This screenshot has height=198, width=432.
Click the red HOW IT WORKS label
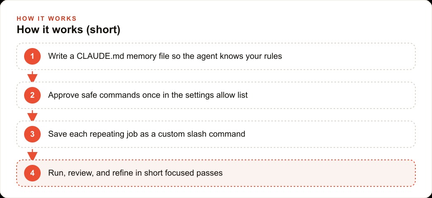pyautogui.click(x=47, y=19)
